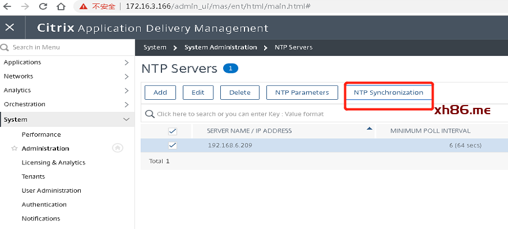Click the home icon next to Administration
The image size is (508, 229).
point(117,148)
